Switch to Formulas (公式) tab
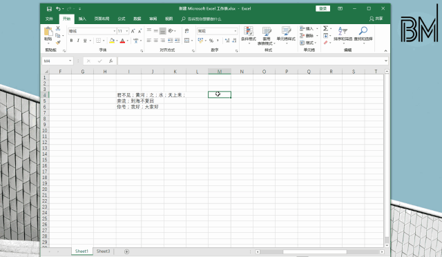The width and height of the screenshot is (442, 257). [122, 19]
